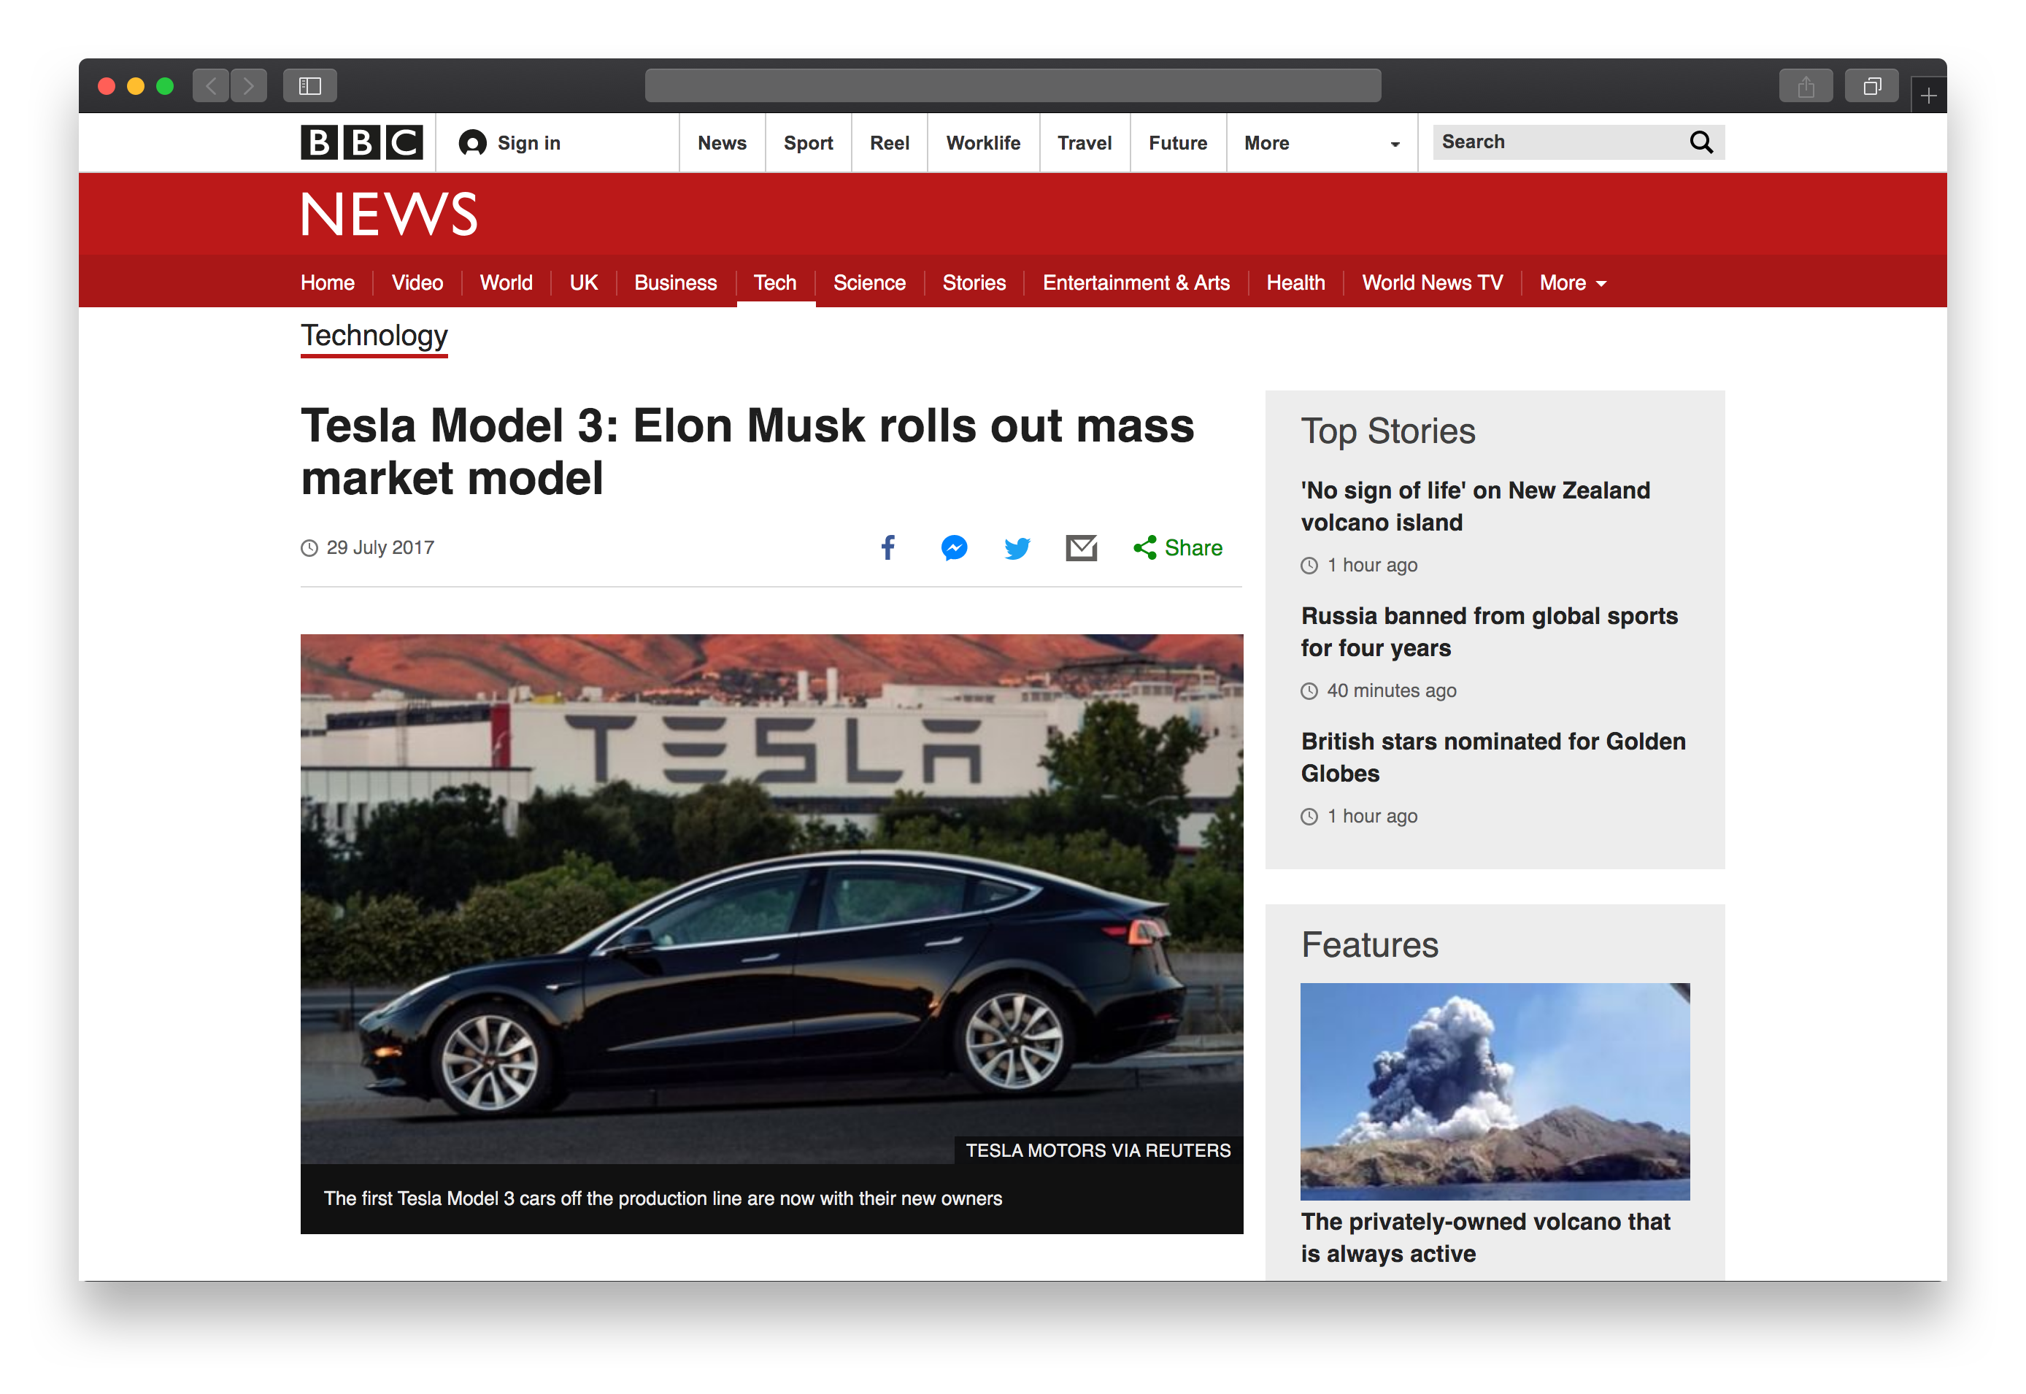This screenshot has height=1394, width=2026.
Task: Open a new tab with plus button
Action: tap(1928, 94)
